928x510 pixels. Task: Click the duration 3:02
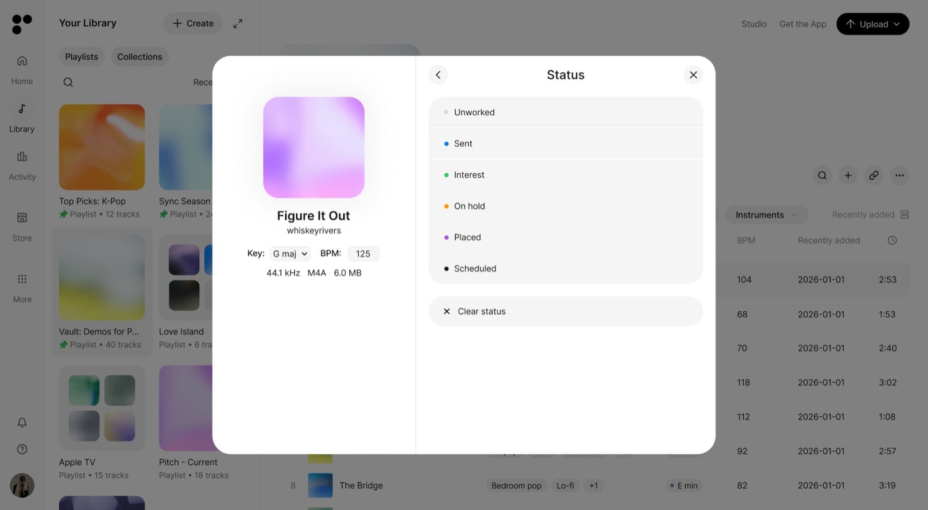click(887, 383)
